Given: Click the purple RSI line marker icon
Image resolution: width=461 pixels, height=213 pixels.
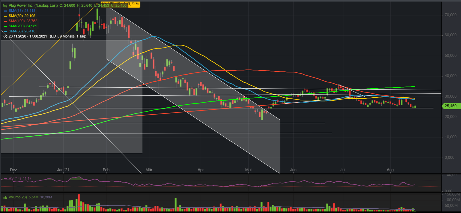Looking at the screenshot, I should click(x=5, y=179).
